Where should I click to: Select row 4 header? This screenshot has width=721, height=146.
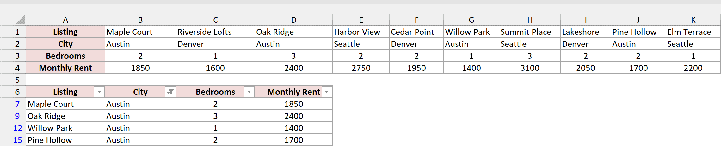13,68
